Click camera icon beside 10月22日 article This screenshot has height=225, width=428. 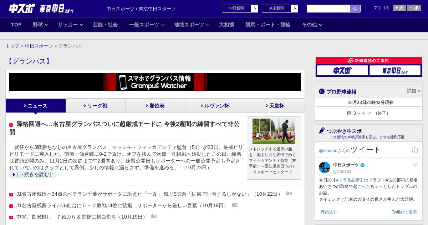tap(289, 194)
